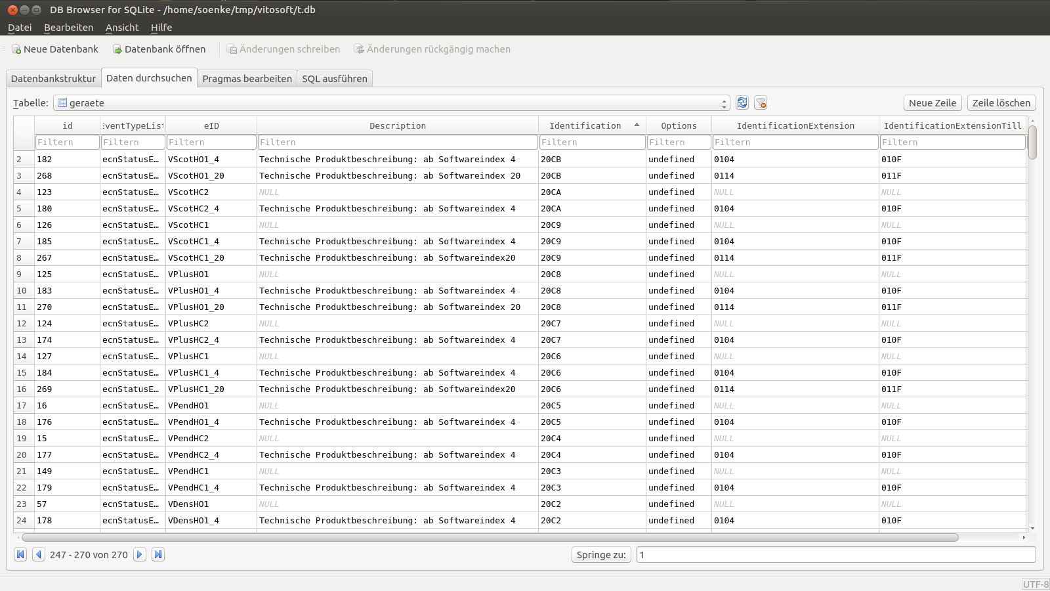The image size is (1050, 591).
Task: Clear all filters with the funnel icon
Action: point(761,102)
